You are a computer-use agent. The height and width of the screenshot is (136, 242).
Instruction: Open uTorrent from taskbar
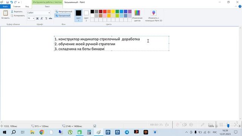pos(70,132)
